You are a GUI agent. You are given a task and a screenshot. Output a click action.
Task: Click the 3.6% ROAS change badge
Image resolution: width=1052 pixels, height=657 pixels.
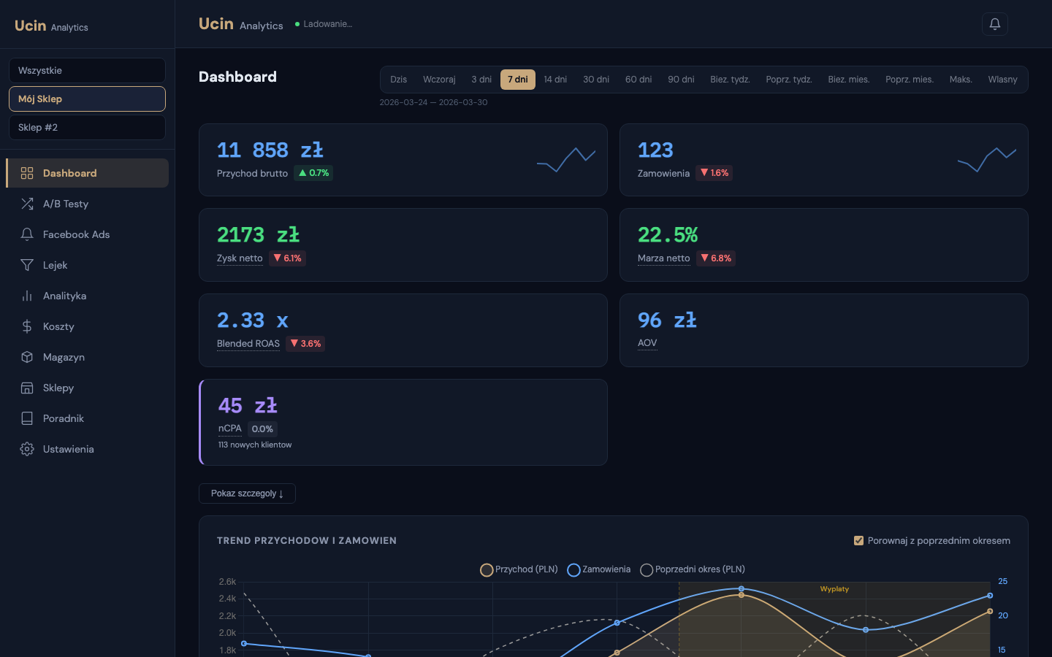click(x=305, y=344)
